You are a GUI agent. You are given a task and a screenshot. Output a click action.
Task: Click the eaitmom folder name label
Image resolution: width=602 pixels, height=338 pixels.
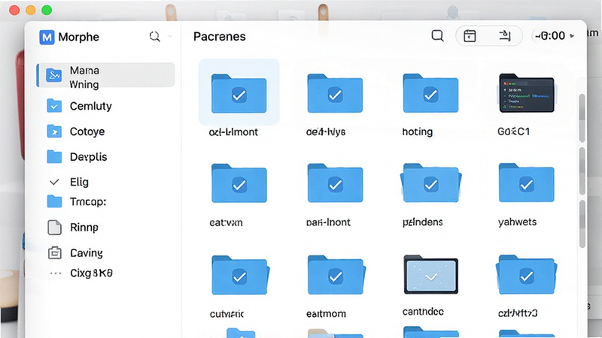click(x=326, y=314)
